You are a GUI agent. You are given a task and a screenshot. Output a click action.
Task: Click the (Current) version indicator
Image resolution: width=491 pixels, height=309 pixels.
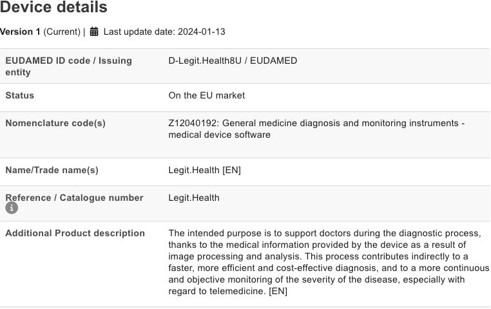point(62,32)
